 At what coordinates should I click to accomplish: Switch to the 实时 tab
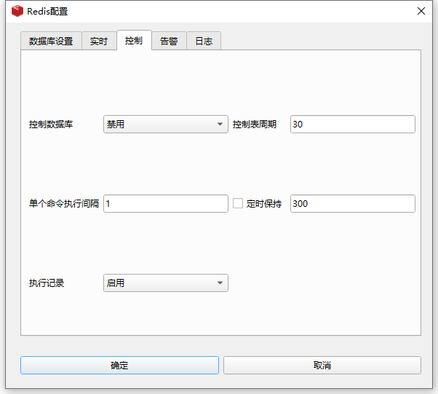(x=99, y=41)
